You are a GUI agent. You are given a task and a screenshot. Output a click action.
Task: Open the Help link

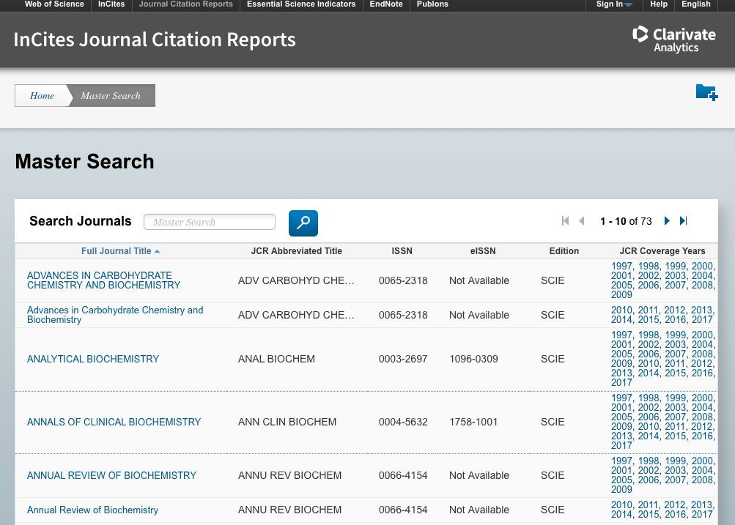[x=658, y=4]
